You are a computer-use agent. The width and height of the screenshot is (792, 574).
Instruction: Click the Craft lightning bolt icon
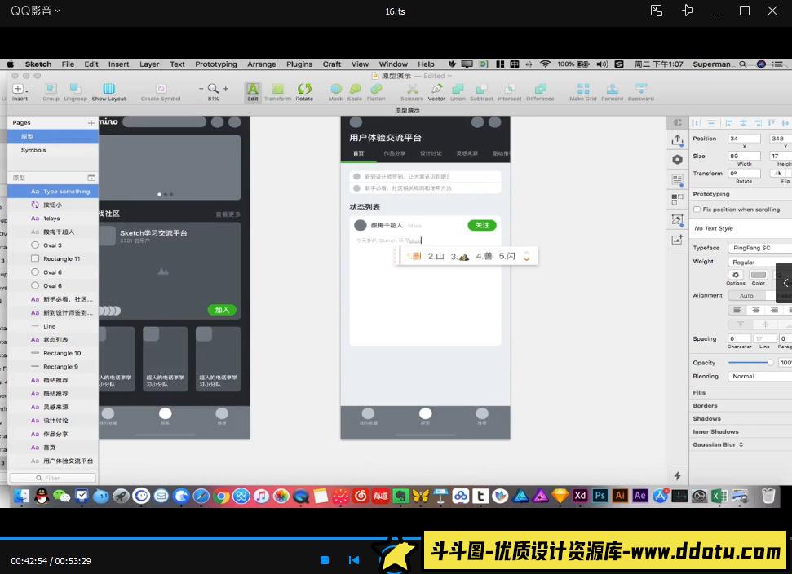pos(677,475)
